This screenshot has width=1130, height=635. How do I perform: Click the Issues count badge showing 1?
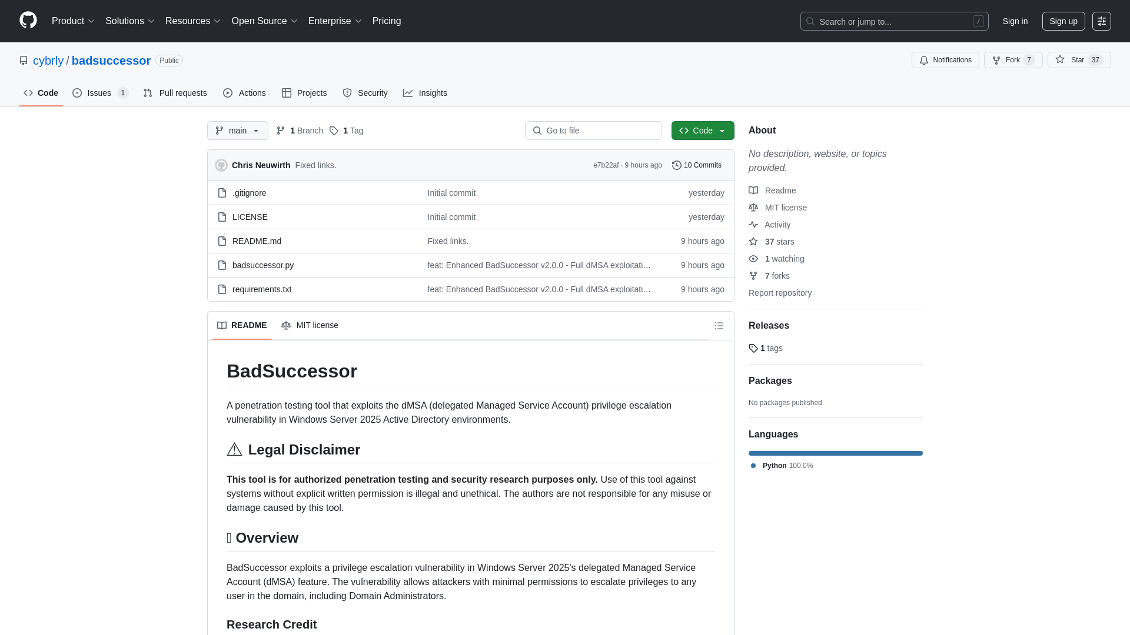pos(122,93)
